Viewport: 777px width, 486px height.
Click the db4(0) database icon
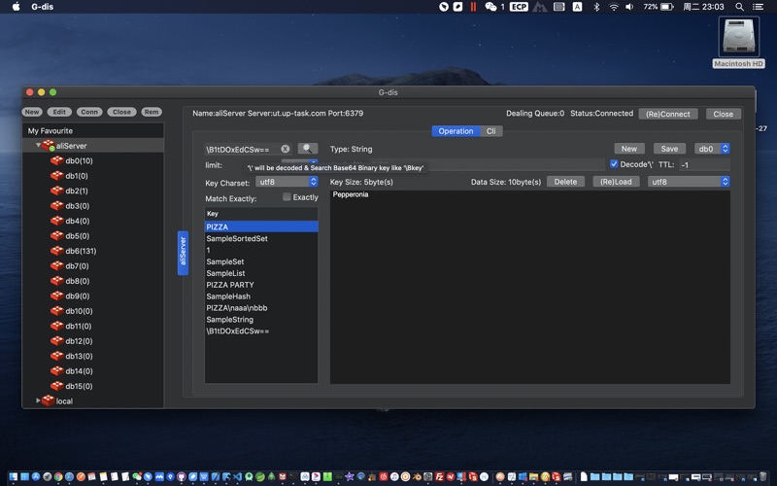57,221
